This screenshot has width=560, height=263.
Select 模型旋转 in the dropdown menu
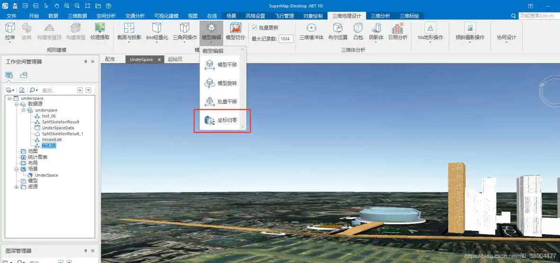221,84
